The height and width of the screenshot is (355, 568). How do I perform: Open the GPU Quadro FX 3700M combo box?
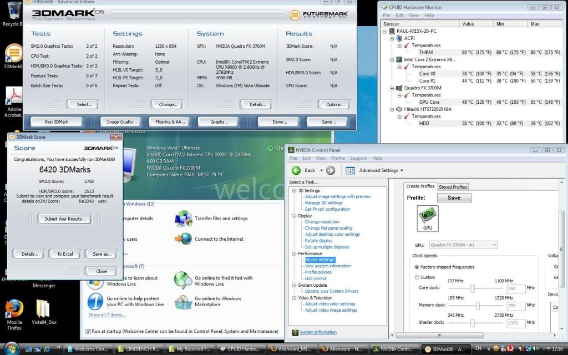[463, 245]
